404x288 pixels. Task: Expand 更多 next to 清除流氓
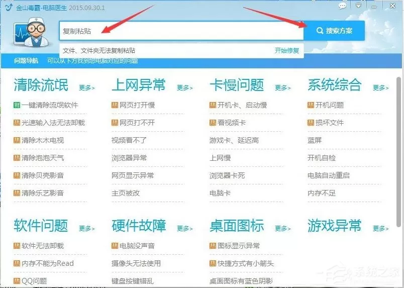click(87, 88)
